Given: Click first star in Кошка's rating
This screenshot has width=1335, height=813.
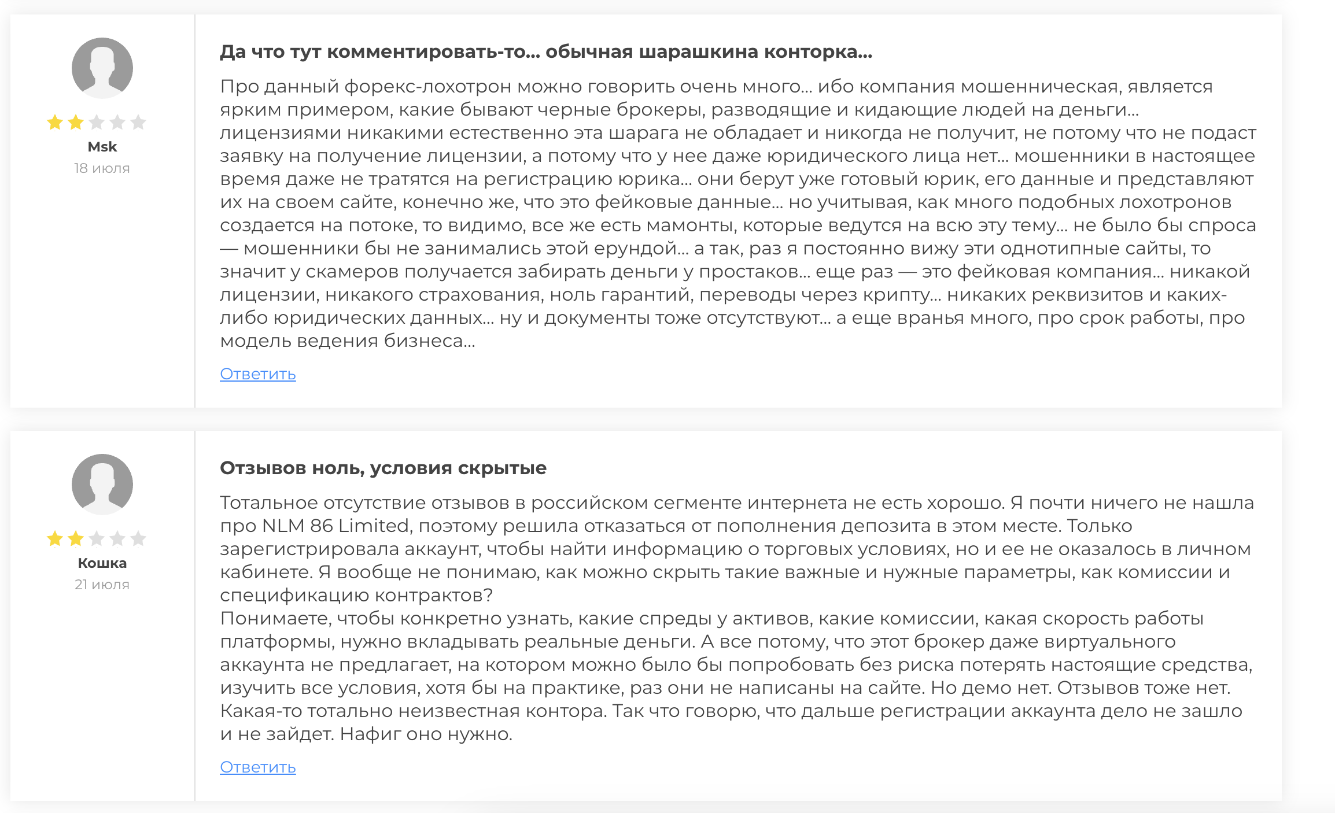Looking at the screenshot, I should coord(55,539).
